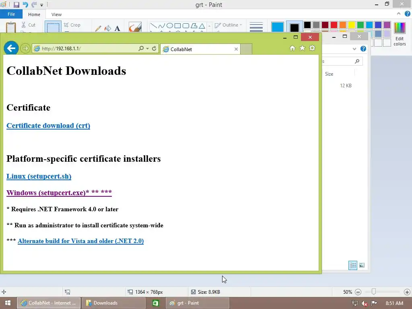Screen dimensions: 412x309
Task: Pick the Line shape in Paint shapes gallery
Action: (153, 26)
